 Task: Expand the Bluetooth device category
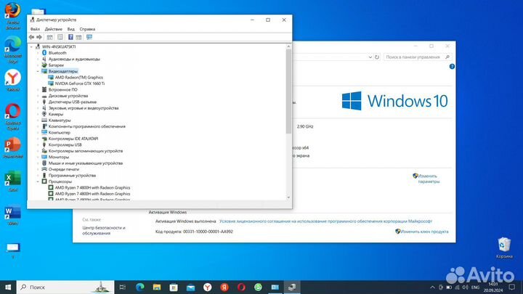[x=38, y=53]
